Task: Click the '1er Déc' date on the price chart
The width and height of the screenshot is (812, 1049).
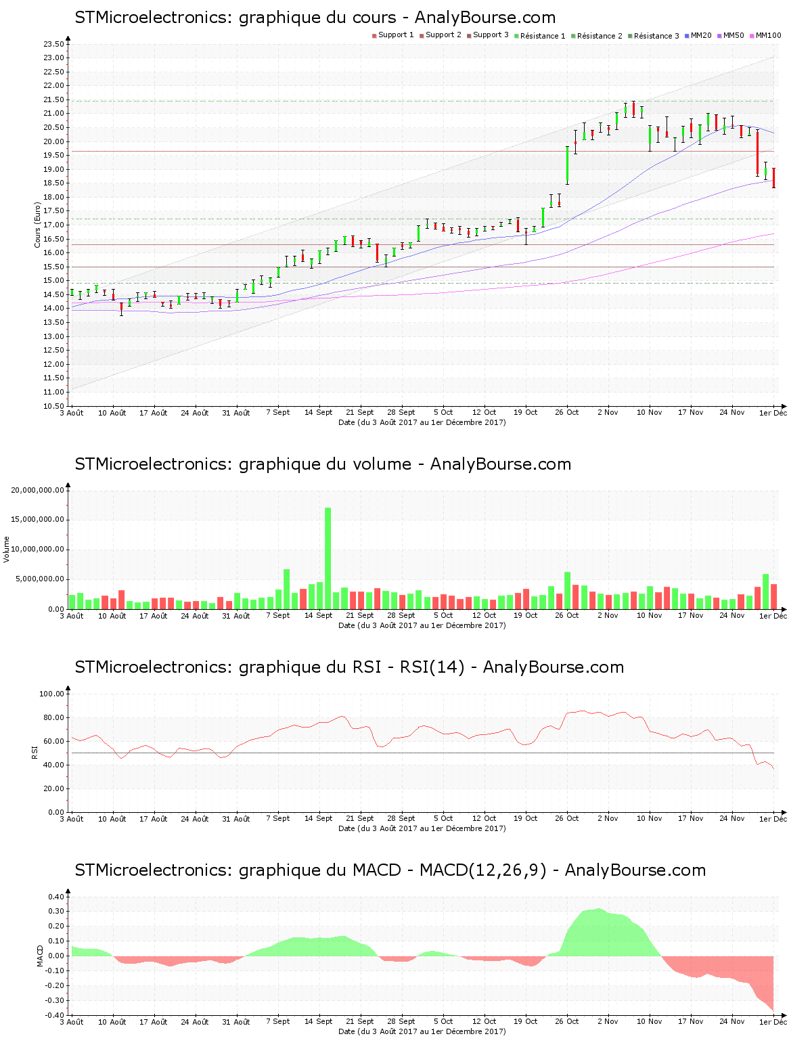Action: (x=773, y=413)
